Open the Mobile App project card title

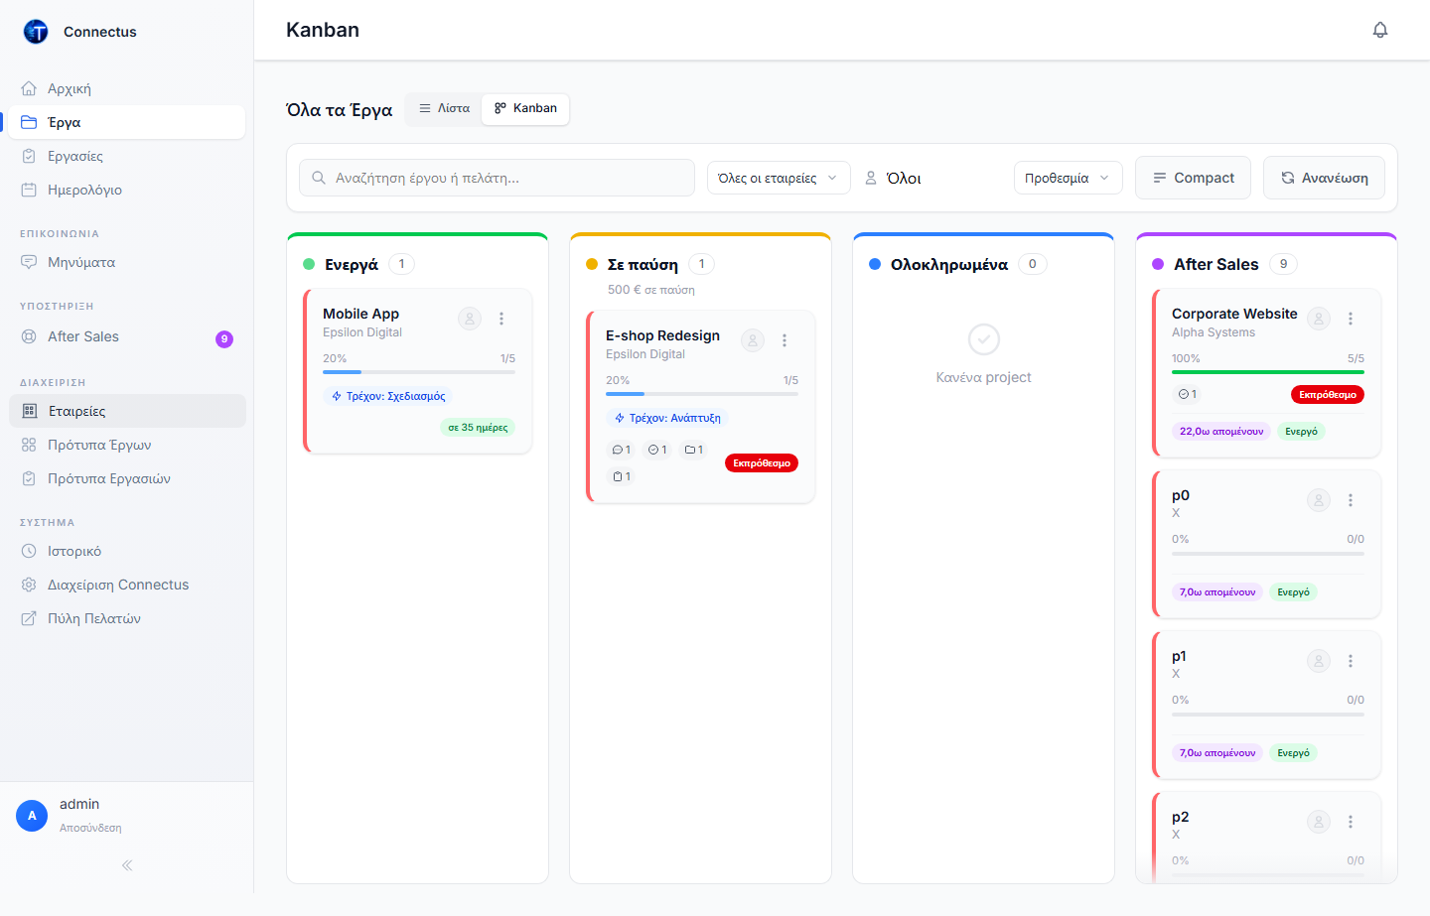[x=360, y=314]
